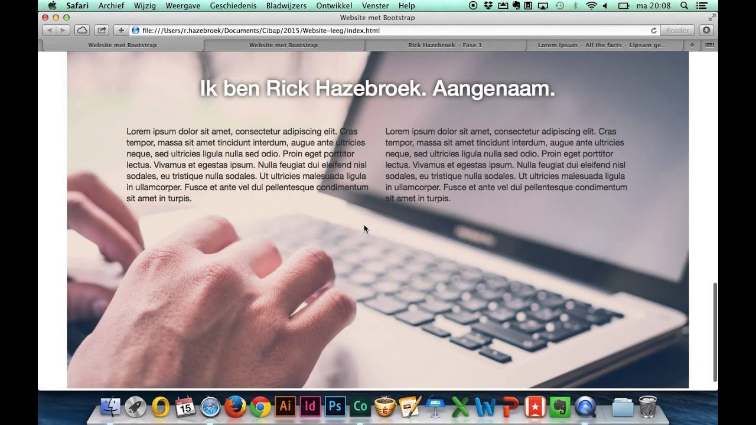Launch Microsoft Word from the Dock

click(x=485, y=406)
